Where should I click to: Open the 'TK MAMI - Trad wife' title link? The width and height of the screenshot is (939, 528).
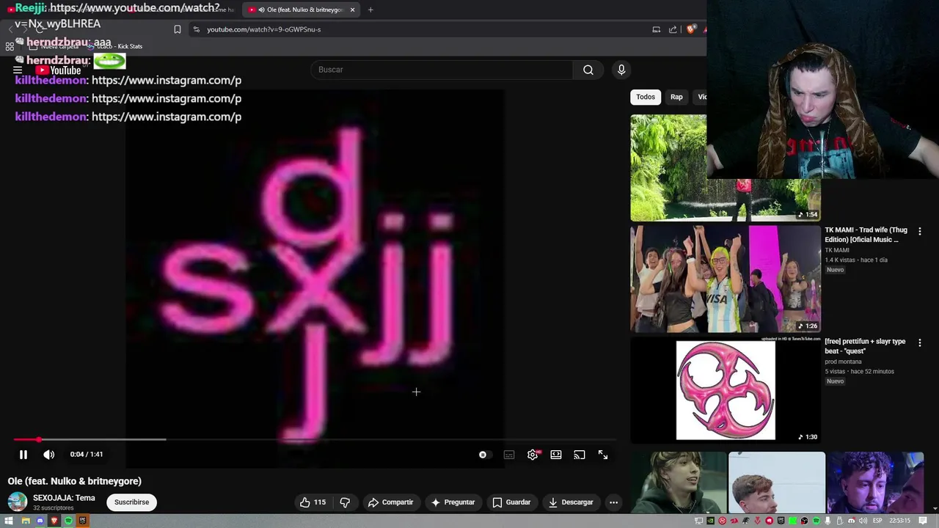click(x=866, y=235)
